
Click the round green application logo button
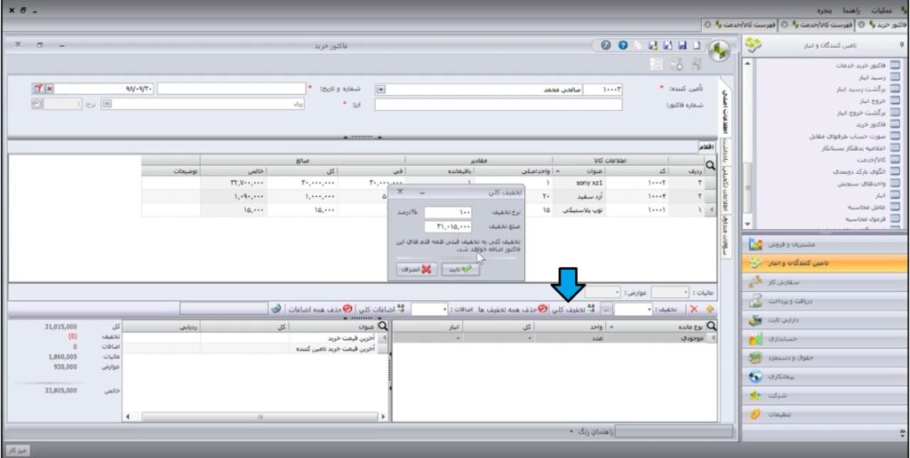click(720, 51)
